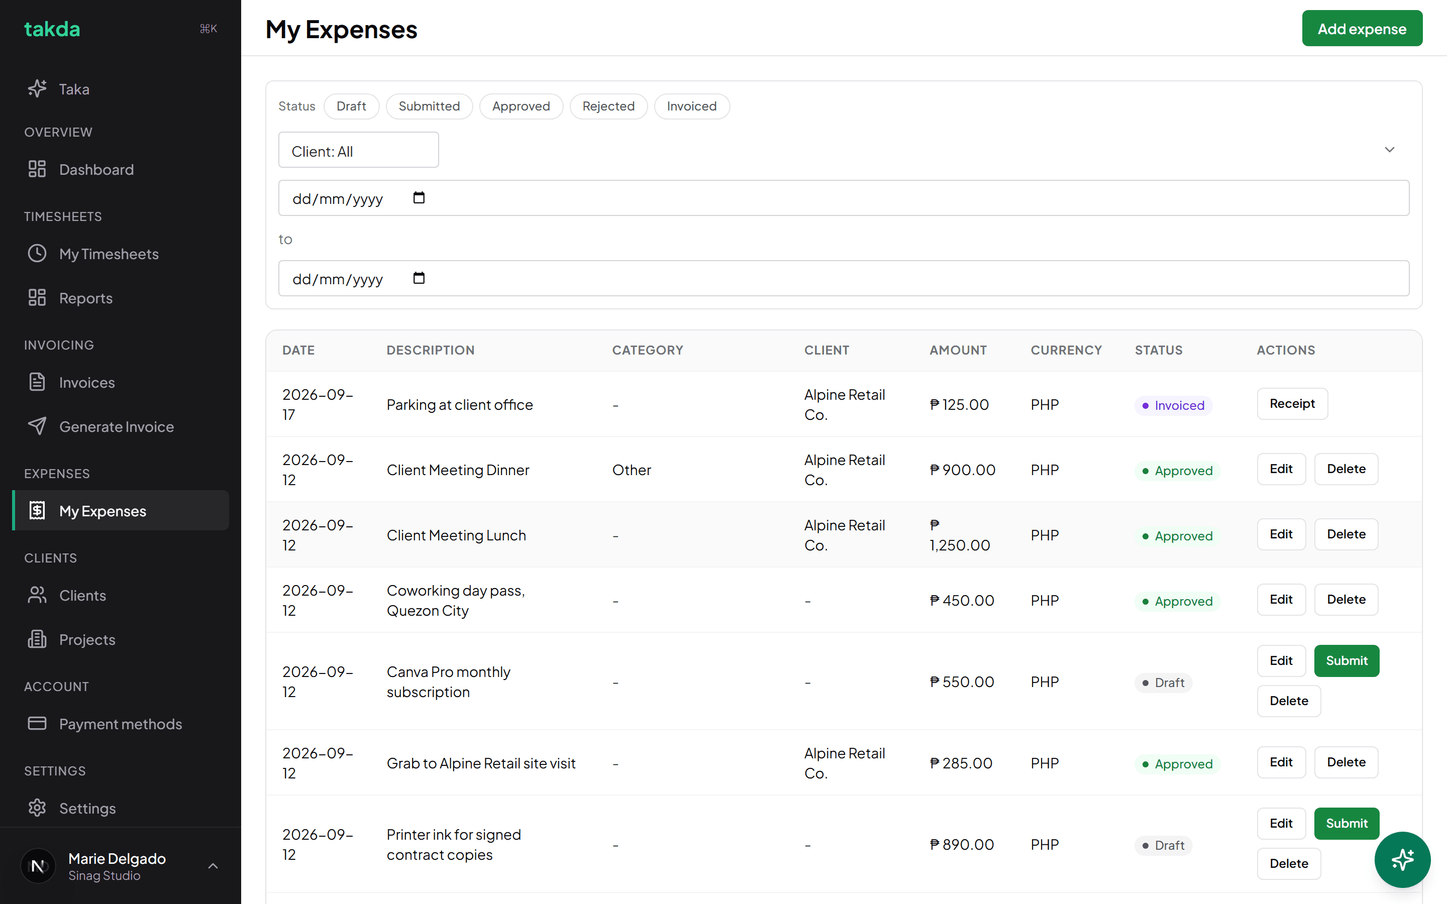Expand the user account menu chevron

[x=213, y=866]
